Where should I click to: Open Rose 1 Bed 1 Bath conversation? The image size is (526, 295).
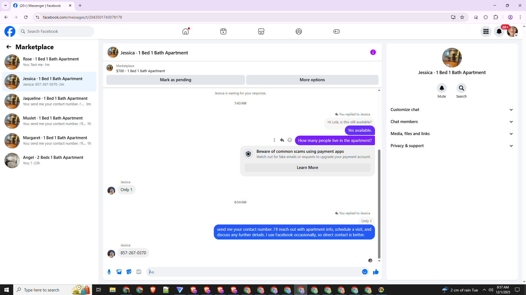coord(49,62)
